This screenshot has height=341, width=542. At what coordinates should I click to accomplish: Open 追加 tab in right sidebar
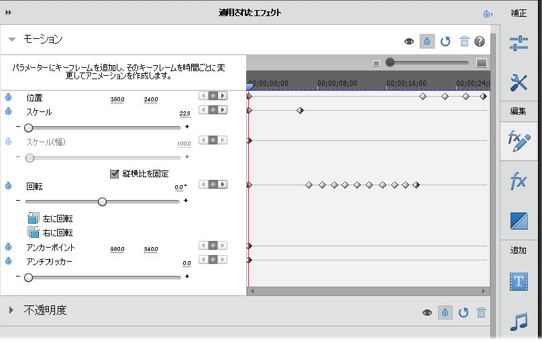(x=518, y=250)
